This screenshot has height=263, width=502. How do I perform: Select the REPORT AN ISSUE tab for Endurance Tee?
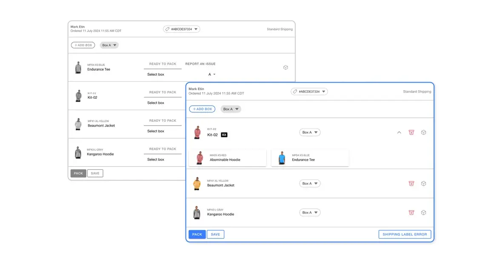[200, 64]
